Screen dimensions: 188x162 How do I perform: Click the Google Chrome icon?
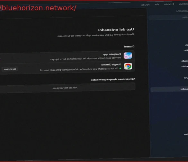(128, 66)
